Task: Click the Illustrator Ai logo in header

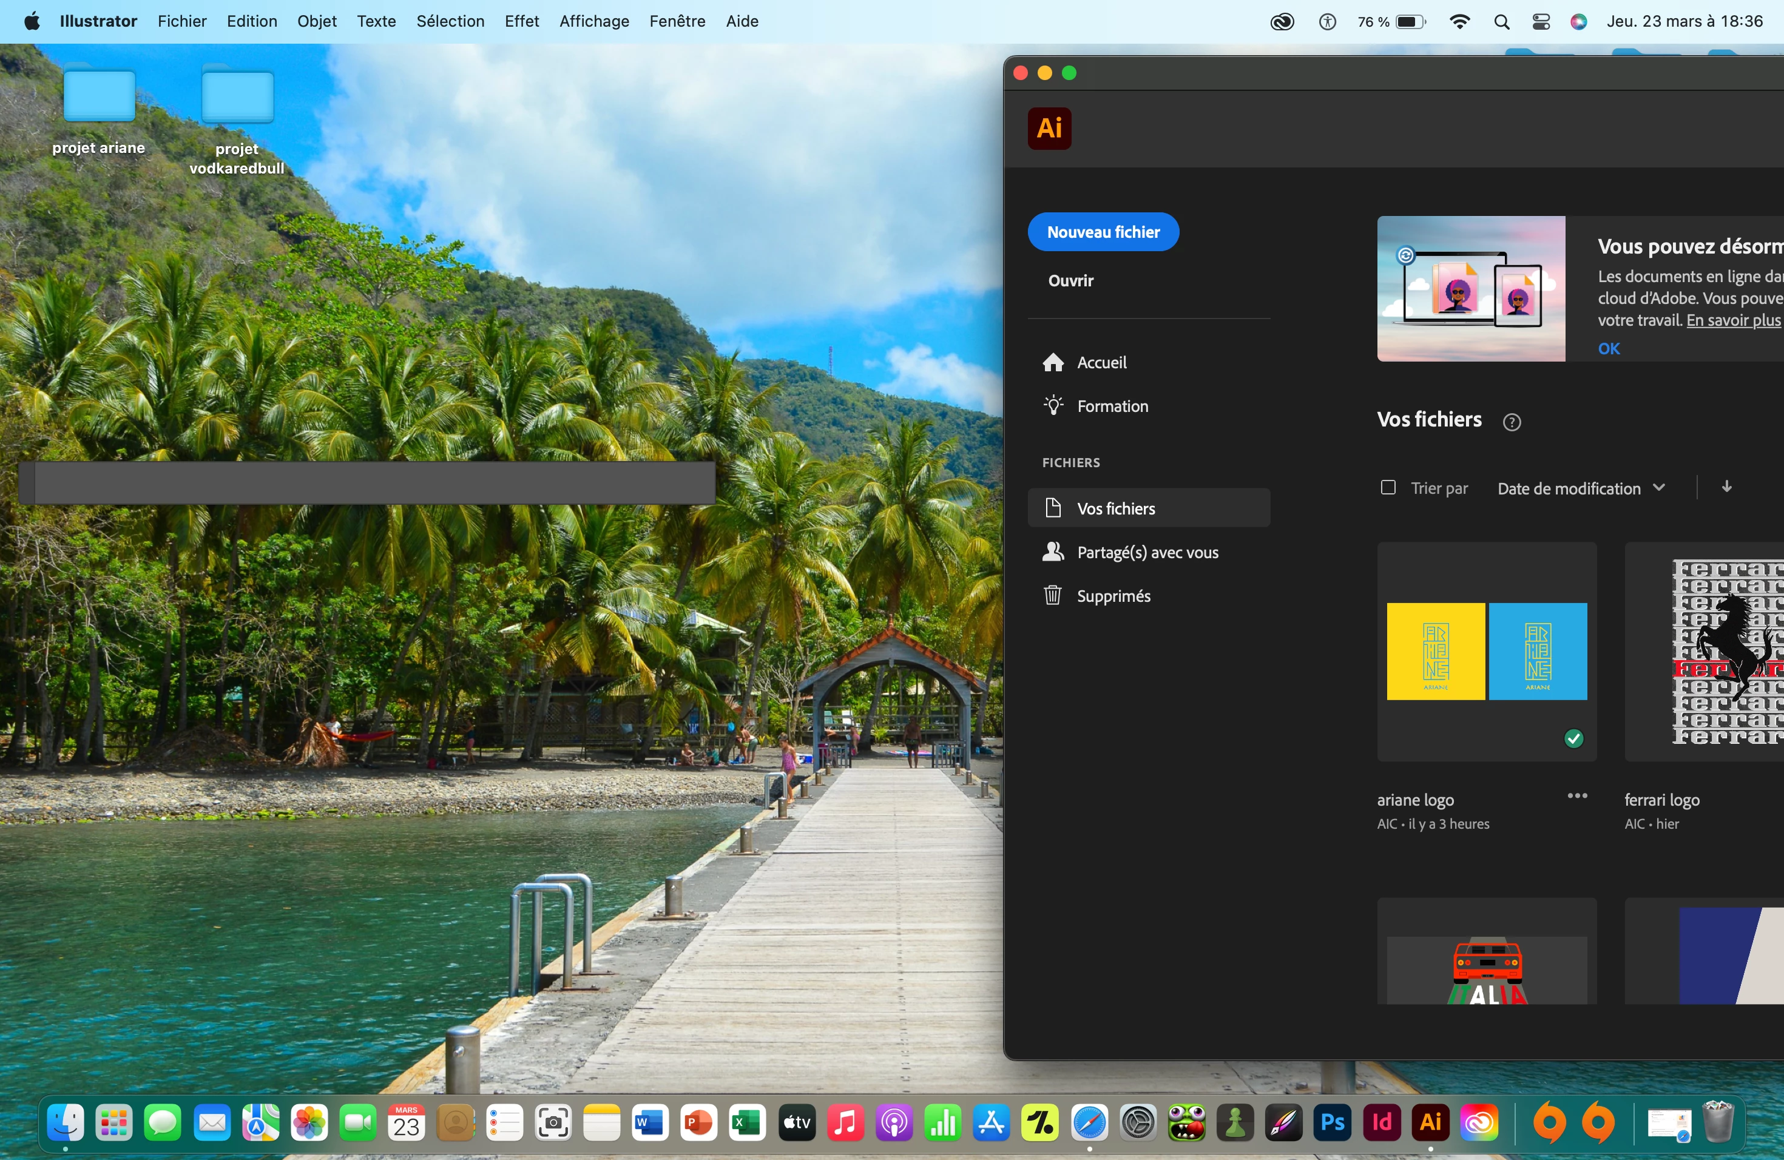Action: pos(1049,128)
